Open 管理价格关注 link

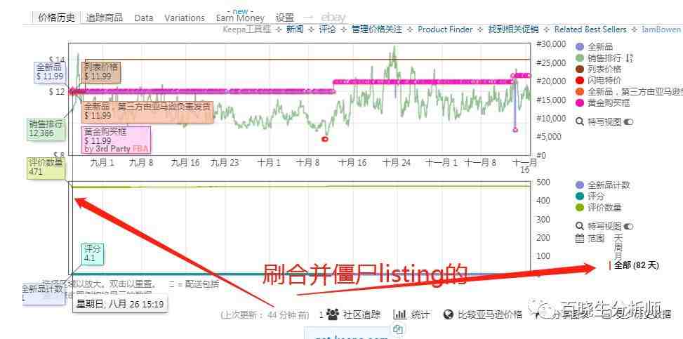click(x=377, y=29)
